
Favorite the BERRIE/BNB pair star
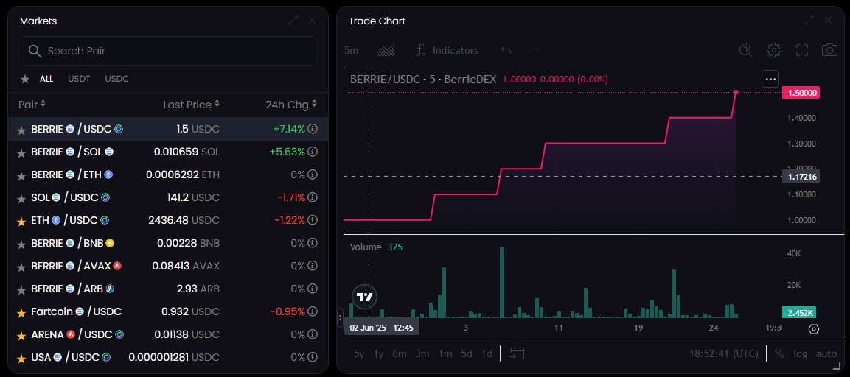point(21,244)
